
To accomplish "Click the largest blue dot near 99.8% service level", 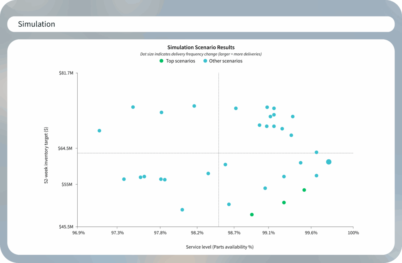I will (329, 161).
